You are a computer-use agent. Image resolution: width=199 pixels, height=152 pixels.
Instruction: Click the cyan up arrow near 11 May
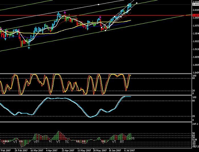pos(88,29)
